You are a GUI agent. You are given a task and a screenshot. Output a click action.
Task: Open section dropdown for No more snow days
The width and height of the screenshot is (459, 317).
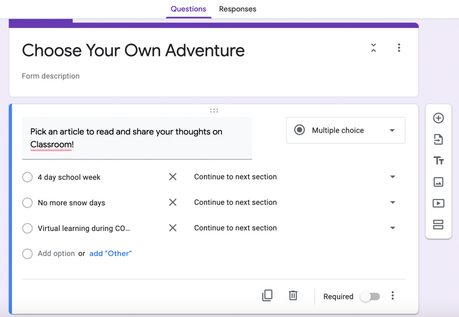click(393, 202)
